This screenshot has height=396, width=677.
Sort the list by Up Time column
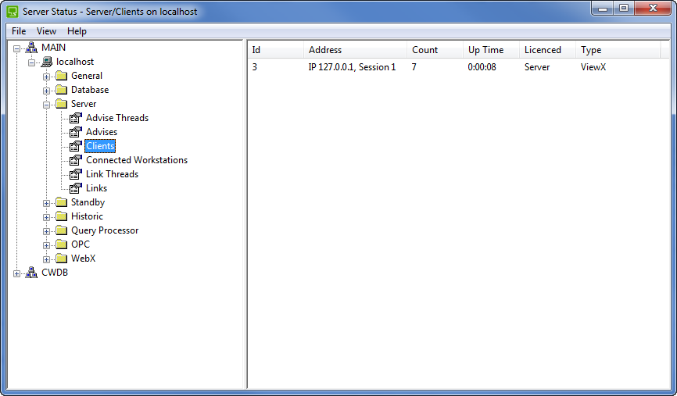pyautogui.click(x=485, y=50)
